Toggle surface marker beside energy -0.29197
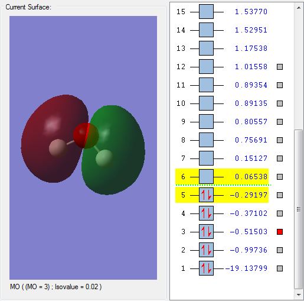 pos(280,195)
